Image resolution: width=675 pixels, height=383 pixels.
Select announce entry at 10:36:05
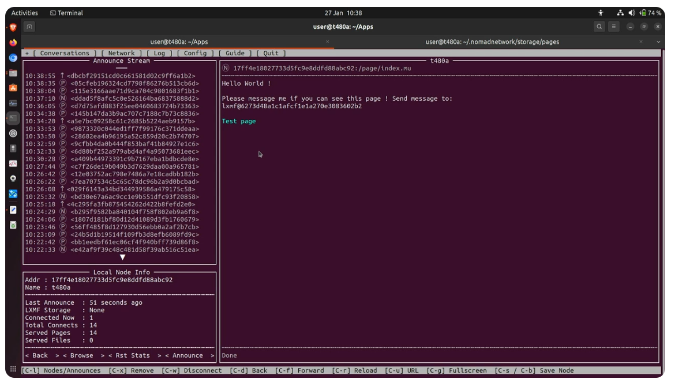pos(112,106)
